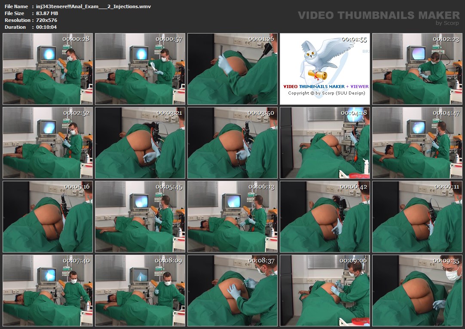
Task: Select the thumbnail stamped 00:08:09
Action: pos(140,290)
